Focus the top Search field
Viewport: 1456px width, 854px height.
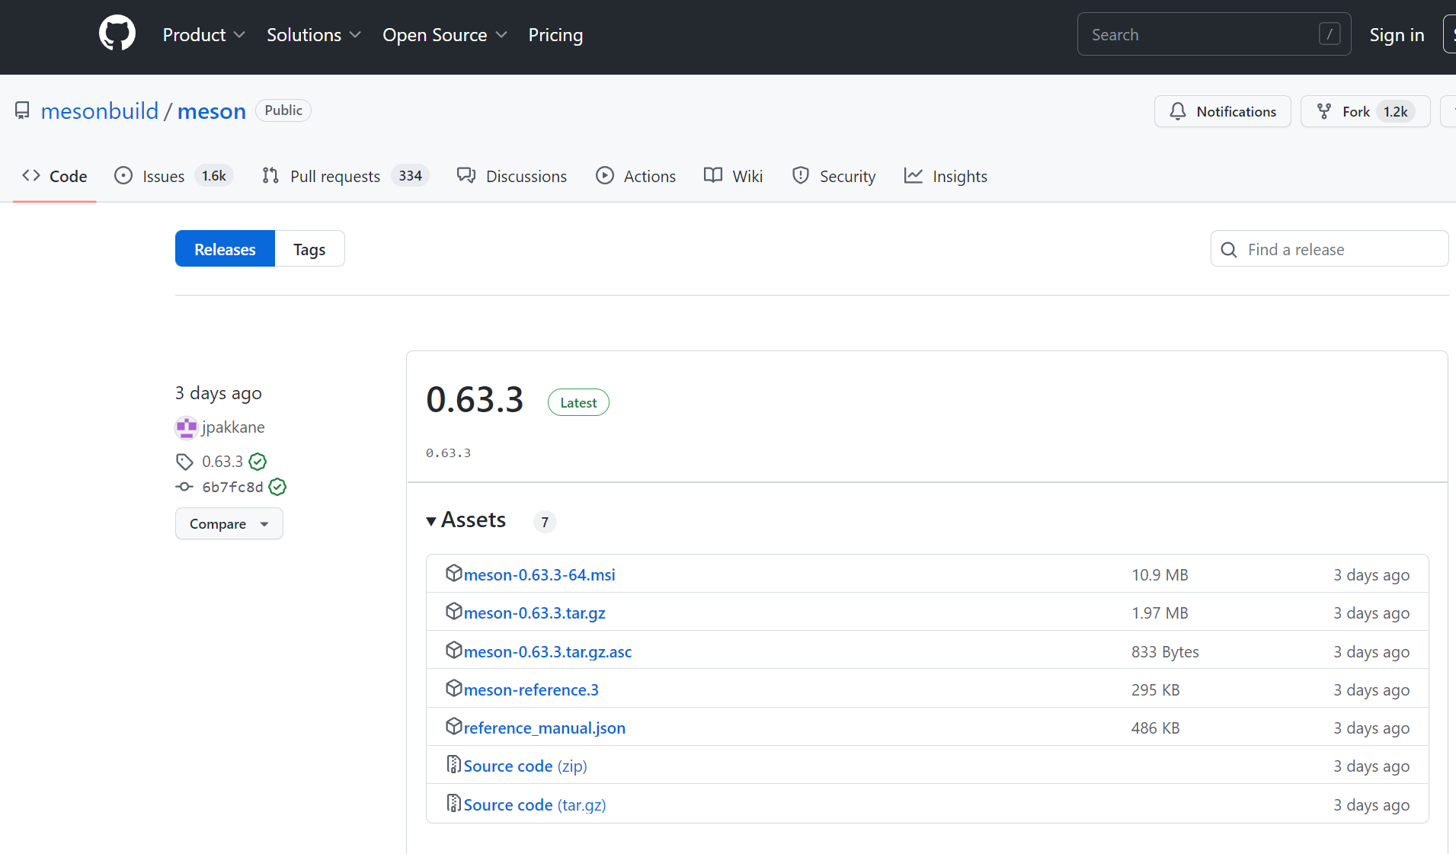(x=1214, y=34)
